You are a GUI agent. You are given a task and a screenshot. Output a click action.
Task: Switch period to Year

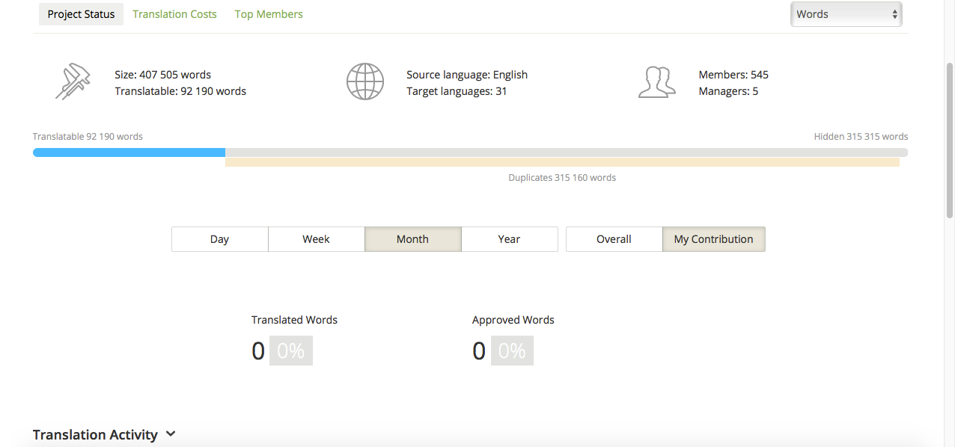tap(509, 239)
